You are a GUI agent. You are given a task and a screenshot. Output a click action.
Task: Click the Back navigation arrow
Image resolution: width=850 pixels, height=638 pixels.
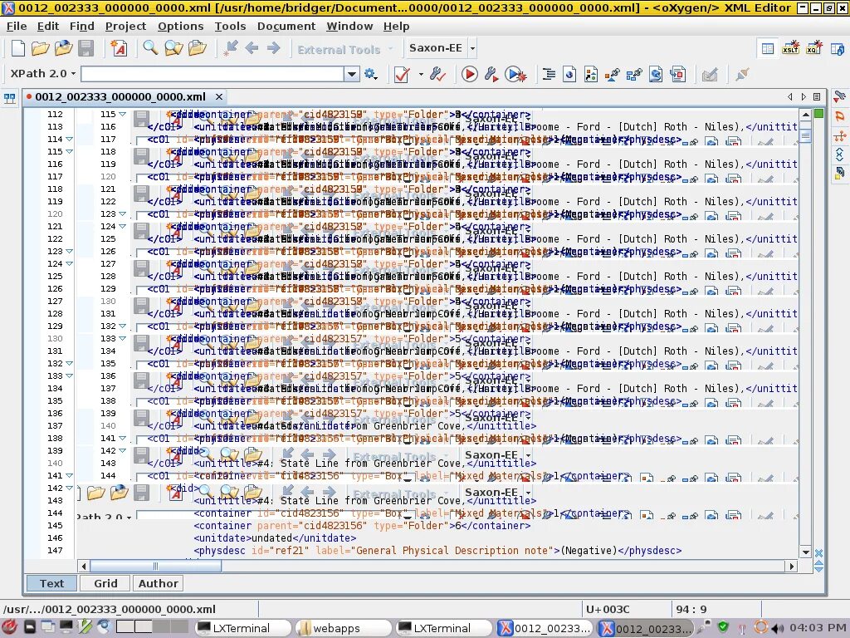coord(252,48)
